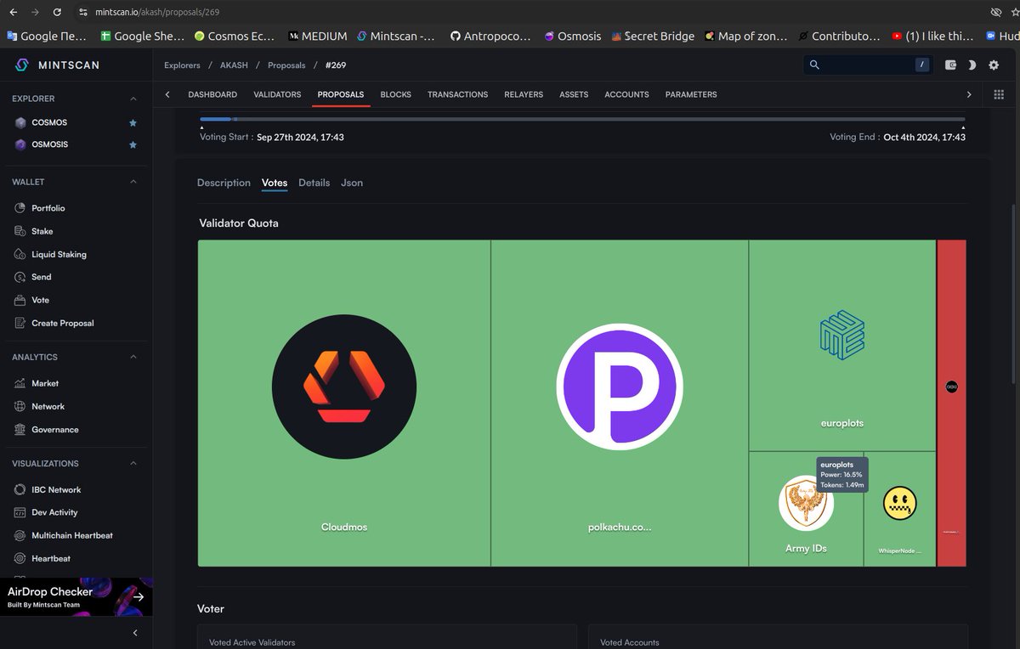Open the Osmosis bookmark
The width and height of the screenshot is (1020, 649).
pos(572,37)
